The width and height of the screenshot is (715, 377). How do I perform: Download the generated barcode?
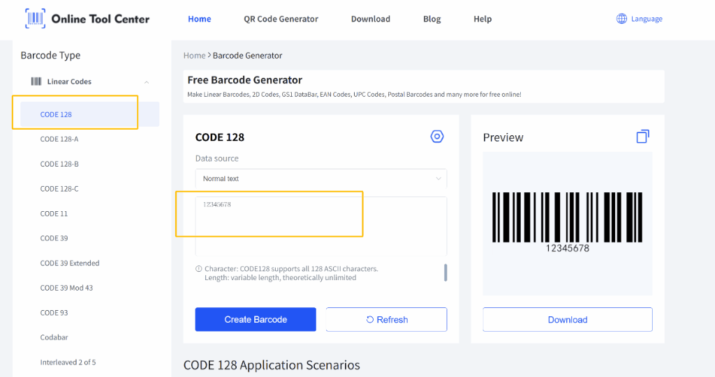[567, 320]
